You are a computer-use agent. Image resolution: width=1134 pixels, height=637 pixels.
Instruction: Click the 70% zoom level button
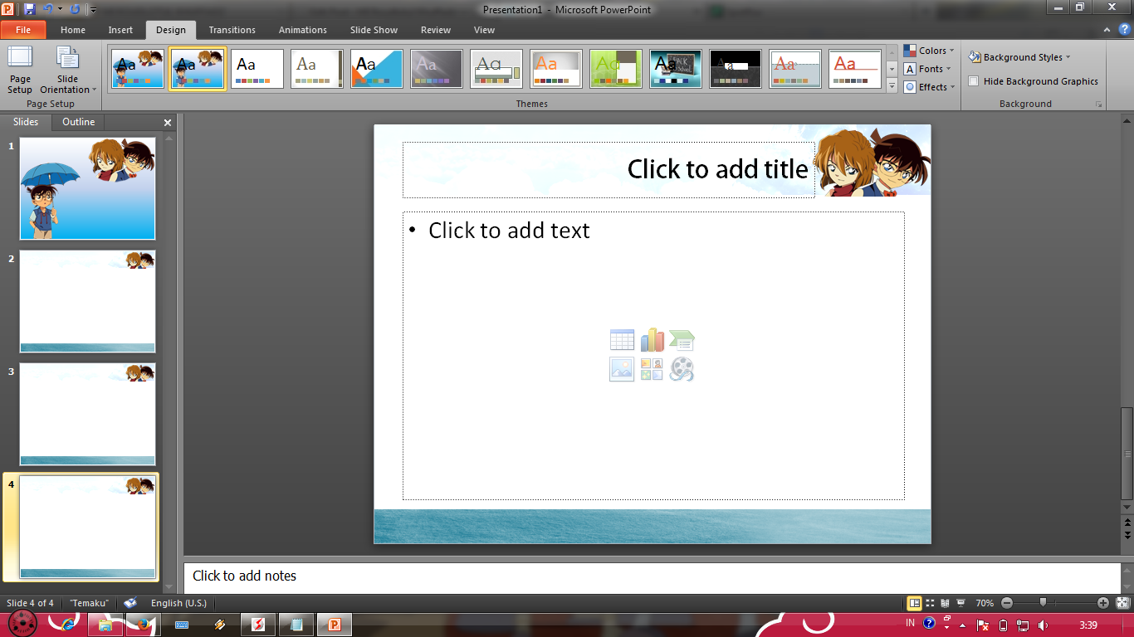pos(985,603)
